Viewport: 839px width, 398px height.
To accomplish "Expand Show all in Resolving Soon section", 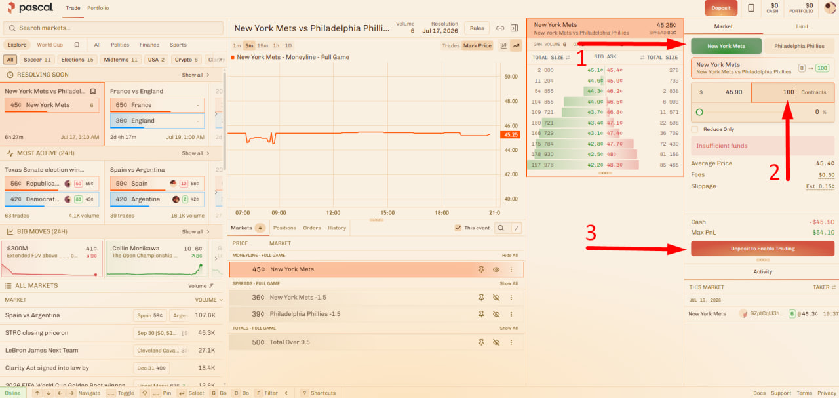I will [196, 75].
